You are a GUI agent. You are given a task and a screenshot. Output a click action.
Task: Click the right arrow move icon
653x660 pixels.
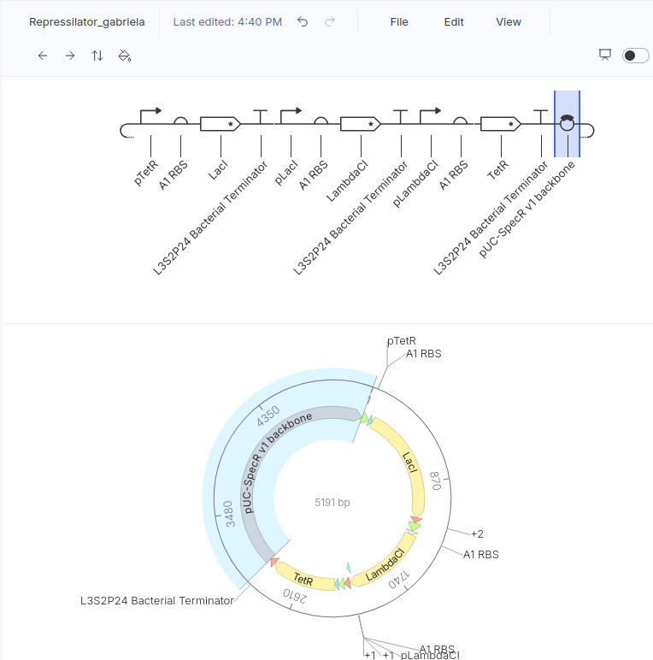[70, 56]
